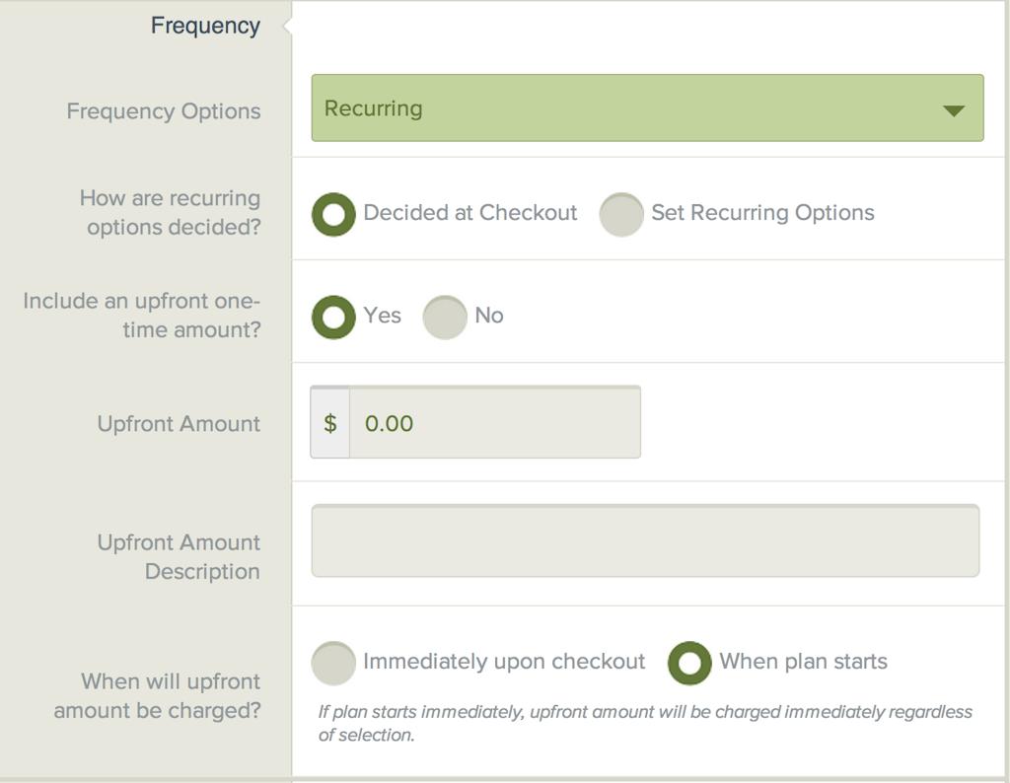The height and width of the screenshot is (783, 1010).
Task: Click the Frequency Options label
Action: 164,111
